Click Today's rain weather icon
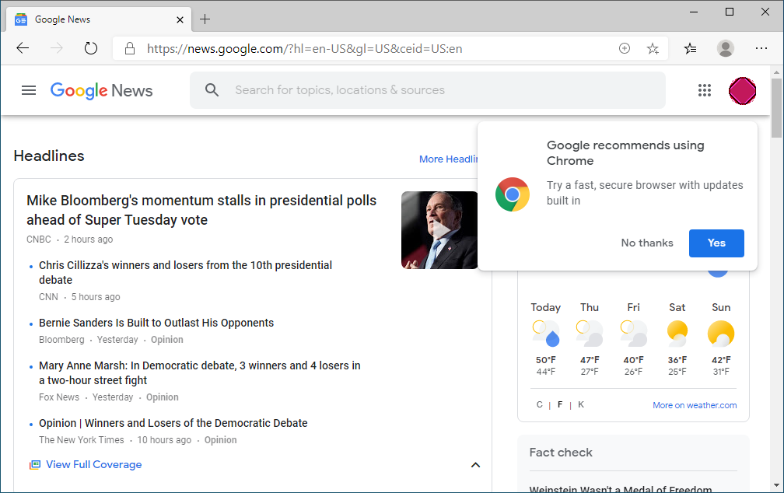The width and height of the screenshot is (784, 493). tap(545, 334)
